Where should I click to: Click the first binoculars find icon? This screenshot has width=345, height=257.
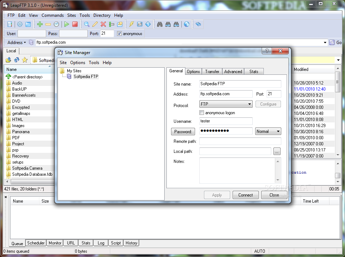click(160, 24)
